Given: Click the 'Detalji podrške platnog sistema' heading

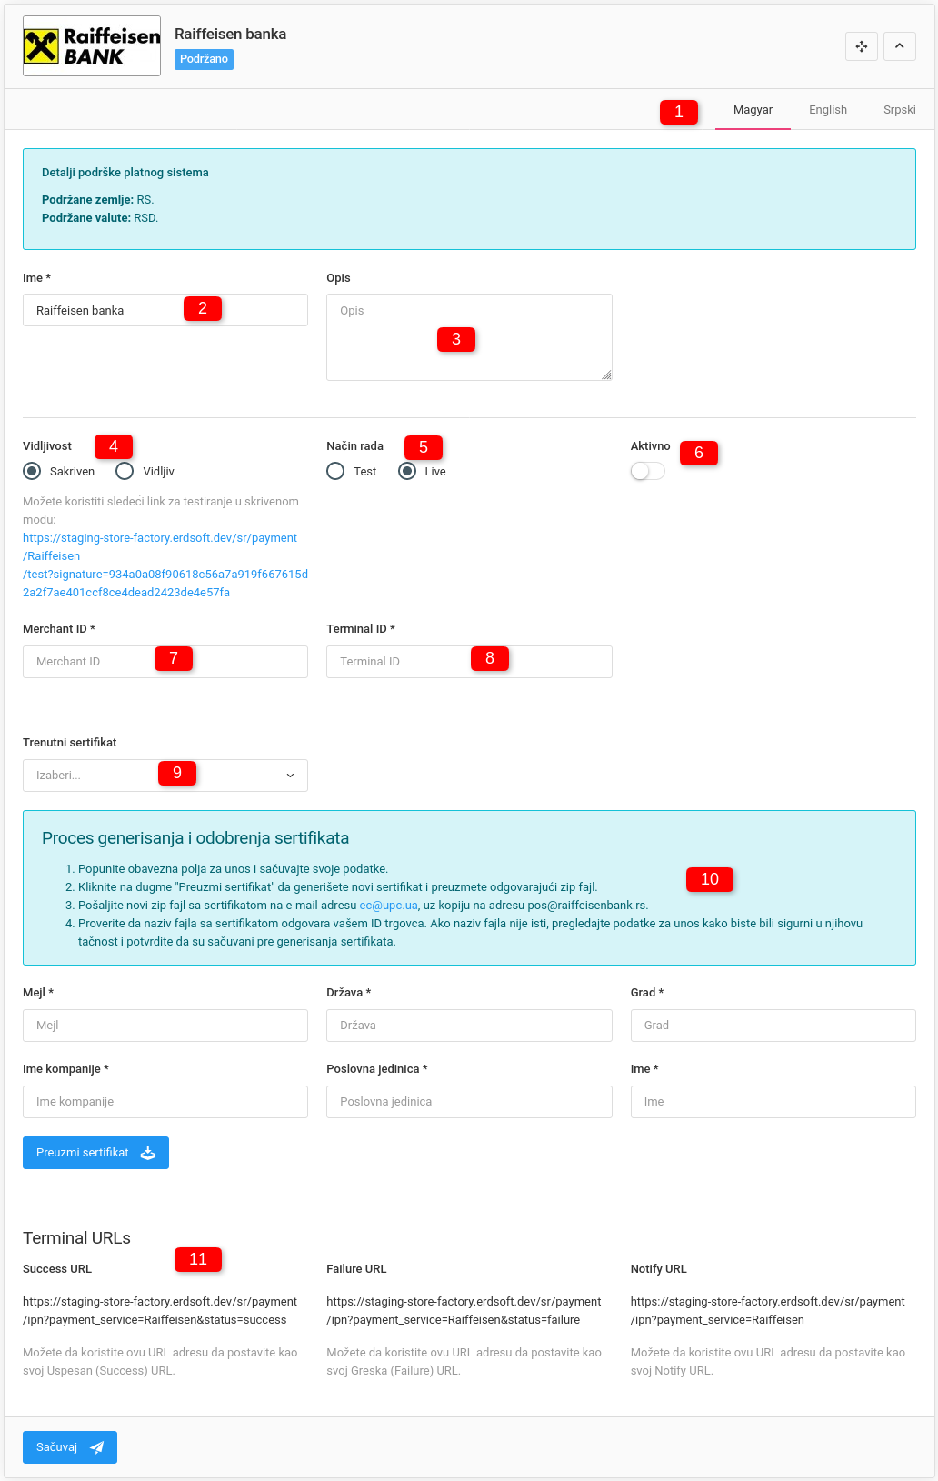Looking at the screenshot, I should pyautogui.click(x=125, y=173).
